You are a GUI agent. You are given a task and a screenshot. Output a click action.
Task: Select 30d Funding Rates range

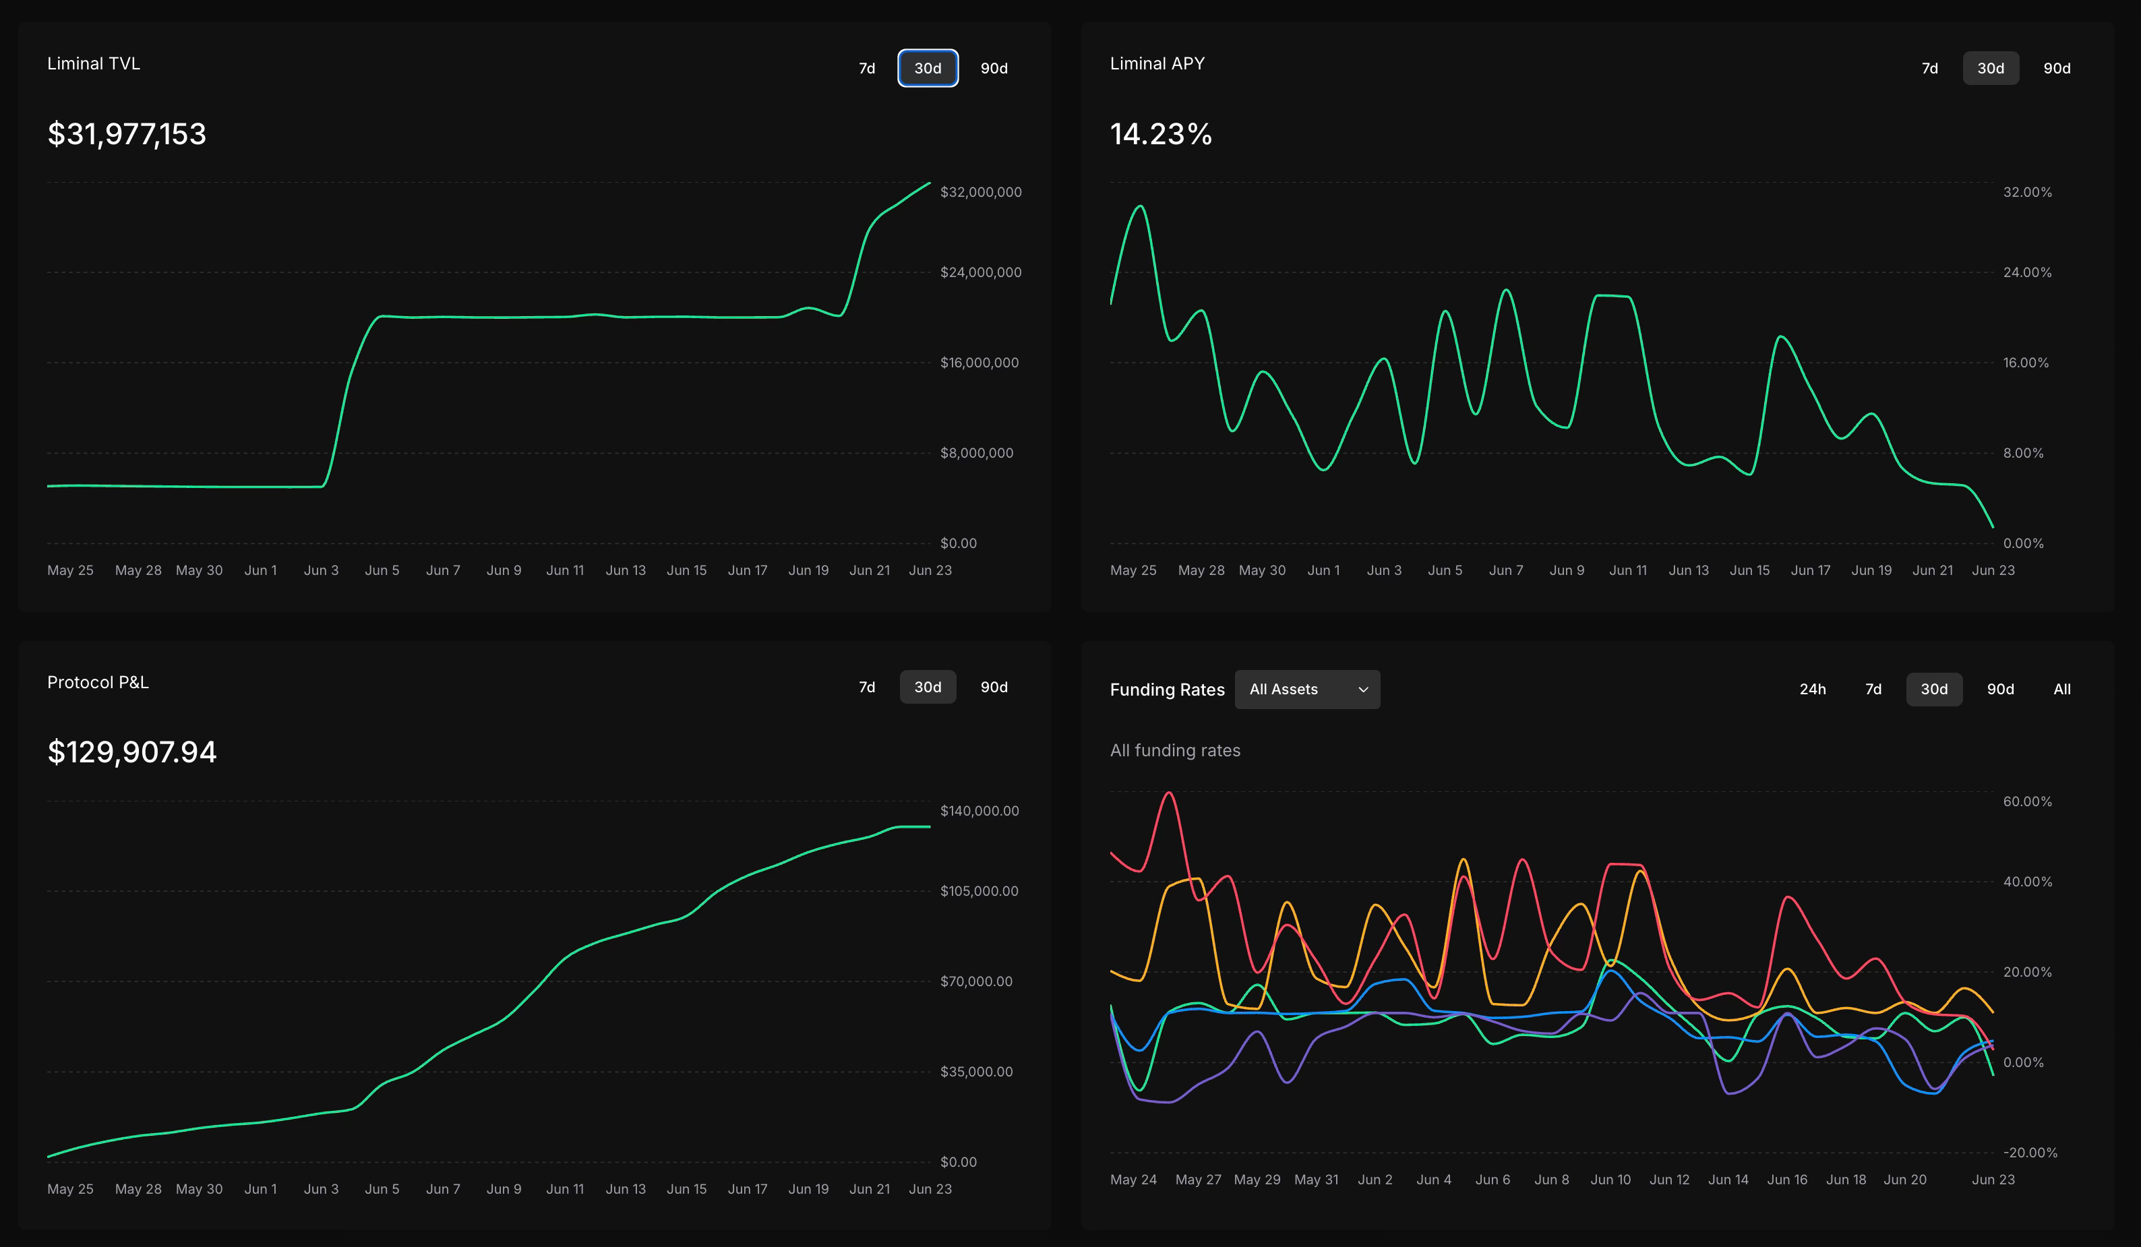[x=1933, y=689]
